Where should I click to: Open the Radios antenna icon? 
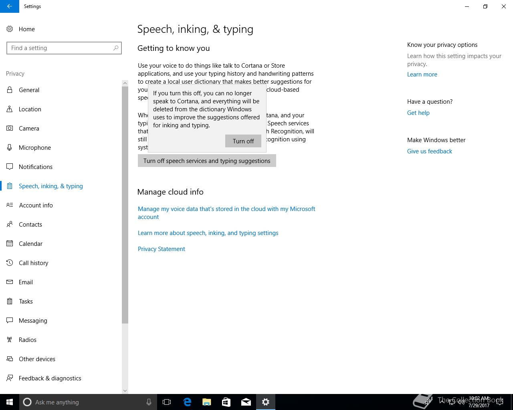[x=10, y=340]
